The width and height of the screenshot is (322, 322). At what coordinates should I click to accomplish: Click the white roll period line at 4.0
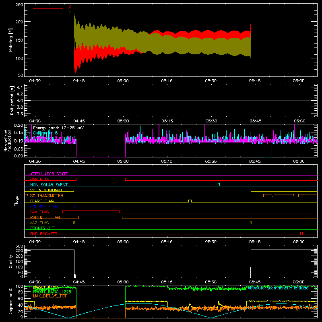point(171,101)
